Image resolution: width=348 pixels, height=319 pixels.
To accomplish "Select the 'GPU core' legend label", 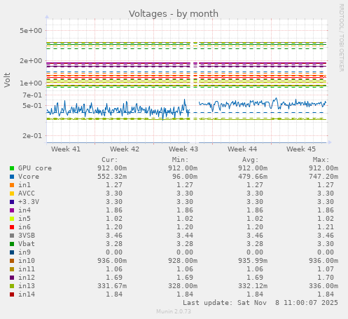I will (35, 168).
